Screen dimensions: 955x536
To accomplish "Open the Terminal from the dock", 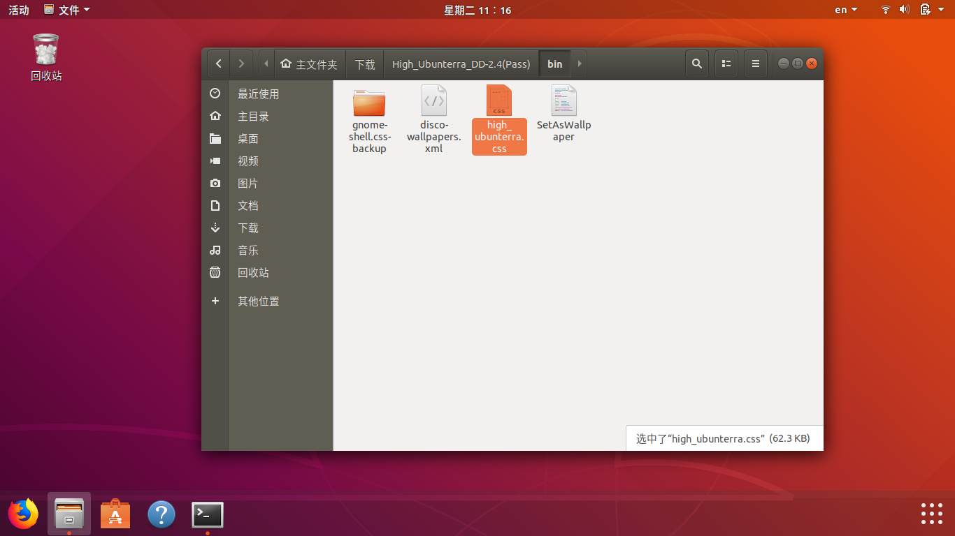I will [x=208, y=512].
